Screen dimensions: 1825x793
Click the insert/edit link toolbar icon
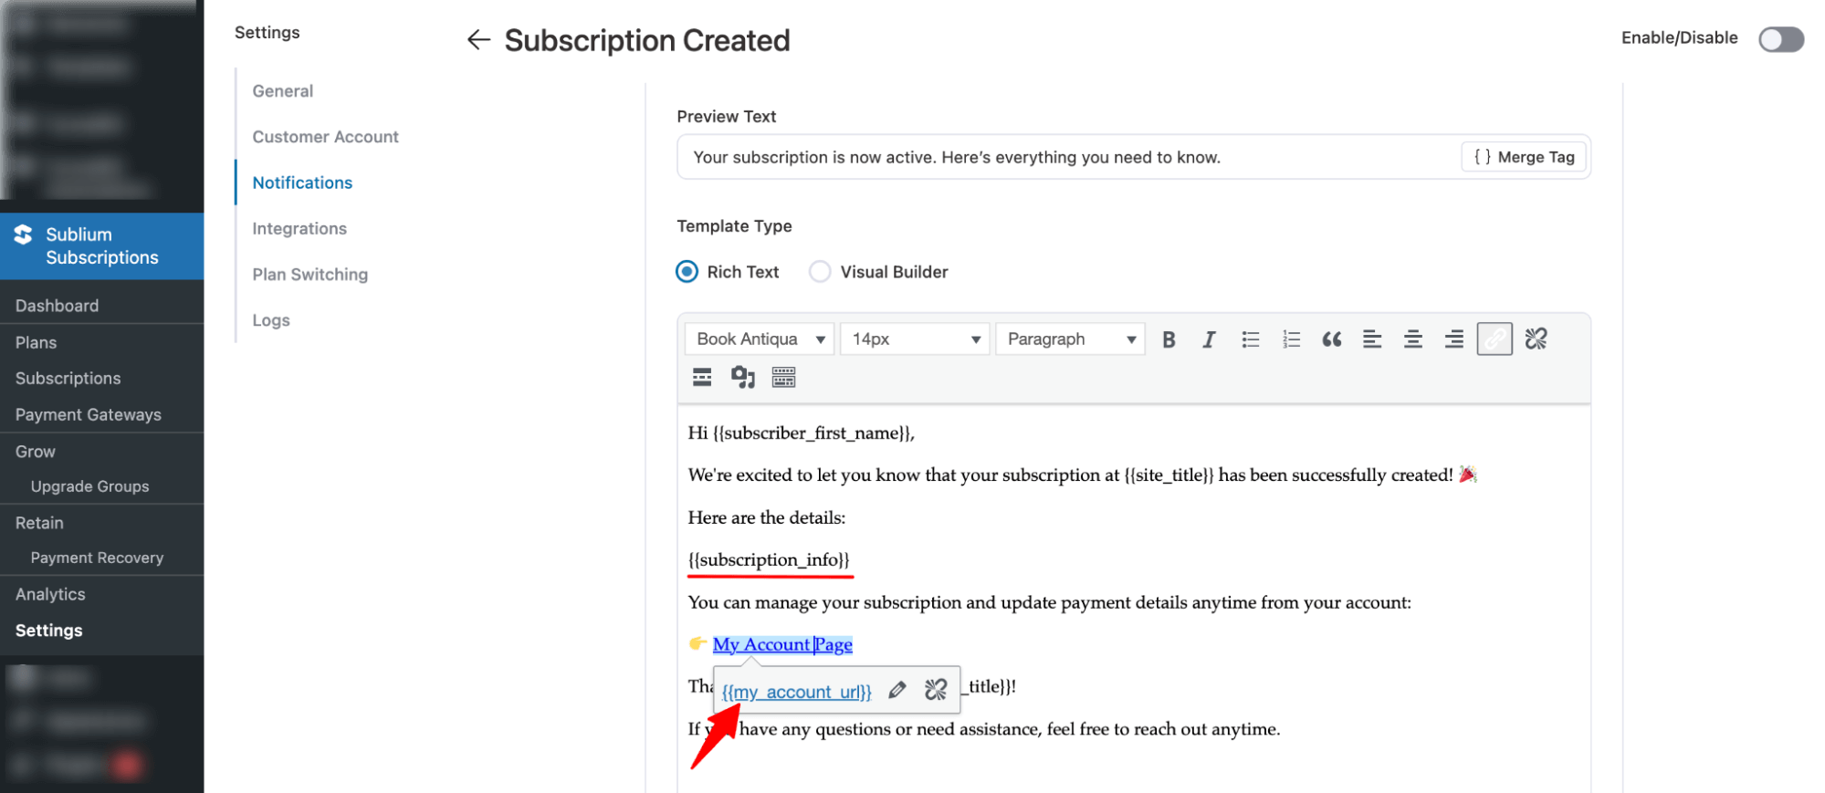click(1495, 339)
